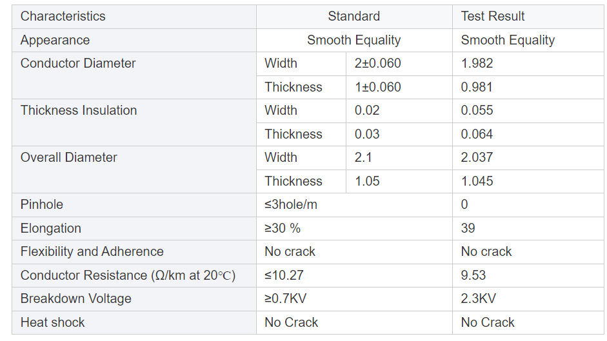
Task: Click the Elongation row label
Action: point(51,228)
